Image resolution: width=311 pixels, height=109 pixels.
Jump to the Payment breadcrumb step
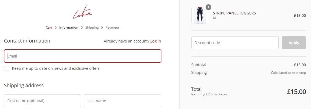pos(112,28)
